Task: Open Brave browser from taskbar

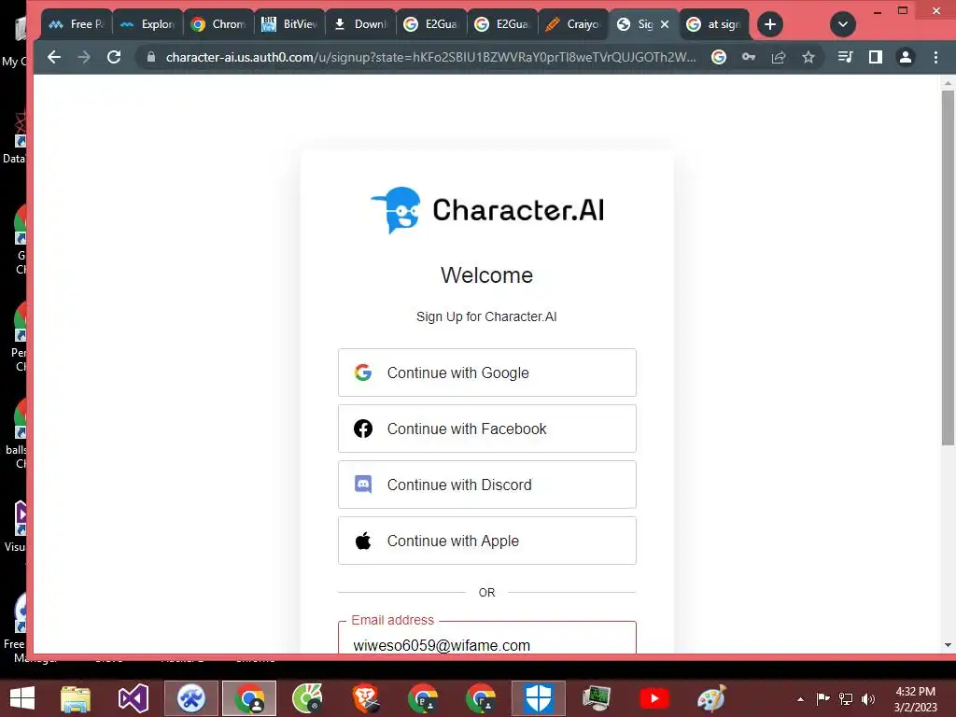Action: pyautogui.click(x=366, y=698)
